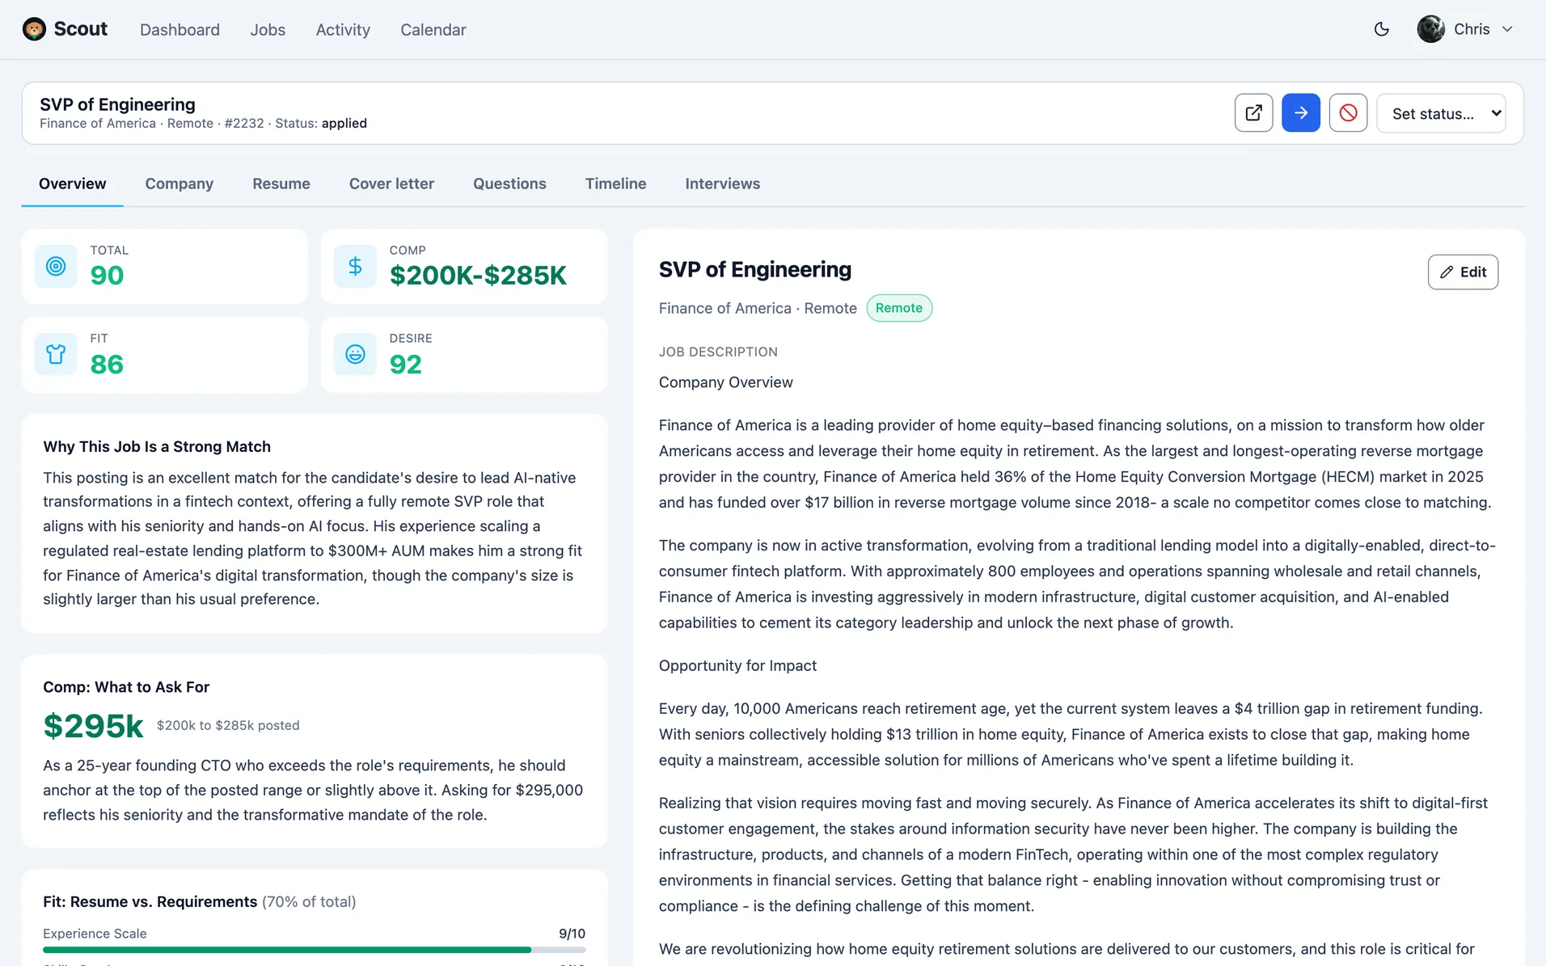The width and height of the screenshot is (1546, 966).
Task: Switch to the Company tab
Action: pos(180,183)
